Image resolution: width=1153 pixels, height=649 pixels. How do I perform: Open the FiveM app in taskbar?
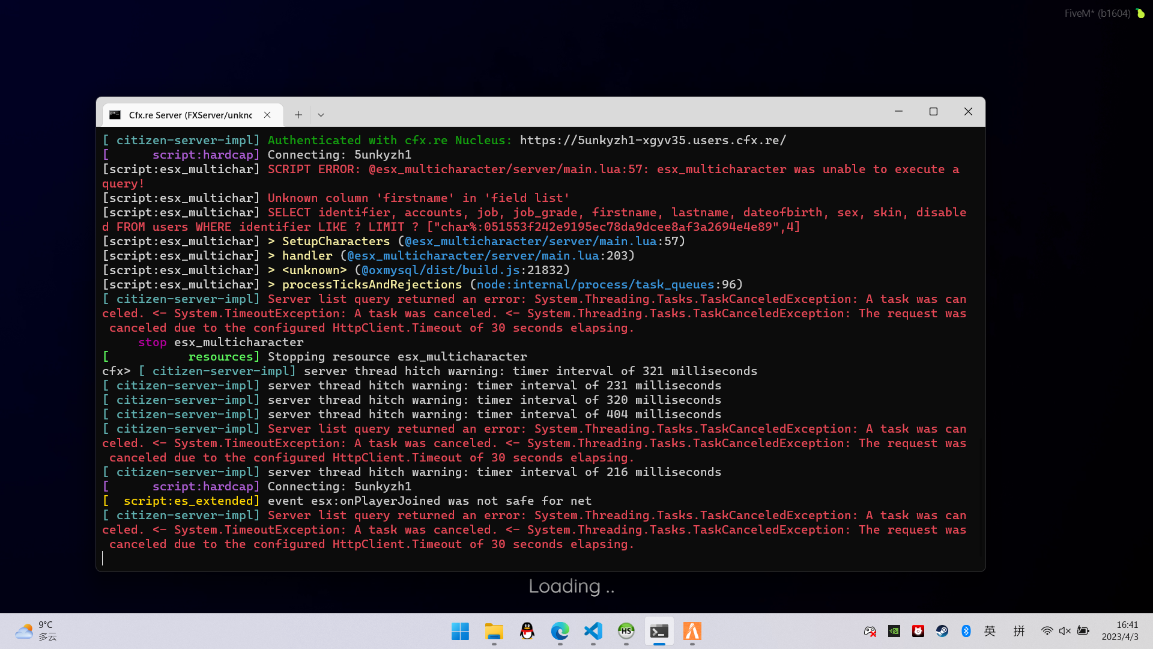click(692, 631)
